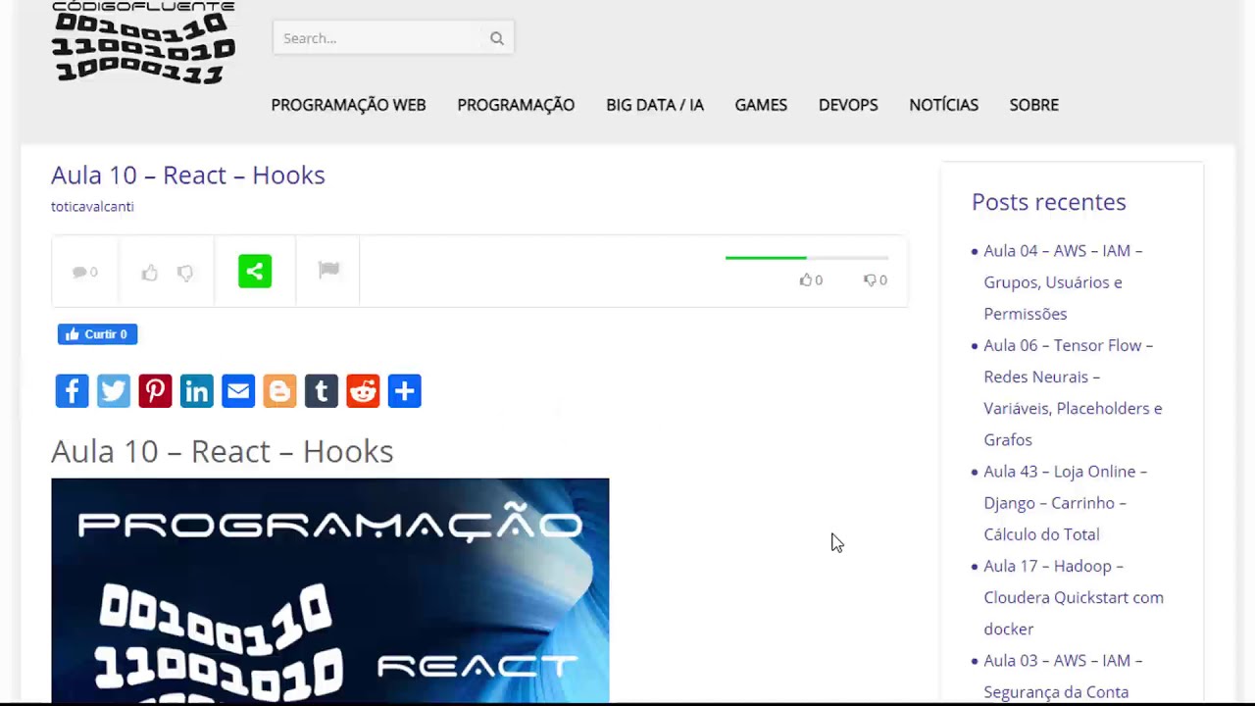Open the recent post Aula 06 – Tensor Flow
The width and height of the screenshot is (1255, 706).
coord(1073,392)
